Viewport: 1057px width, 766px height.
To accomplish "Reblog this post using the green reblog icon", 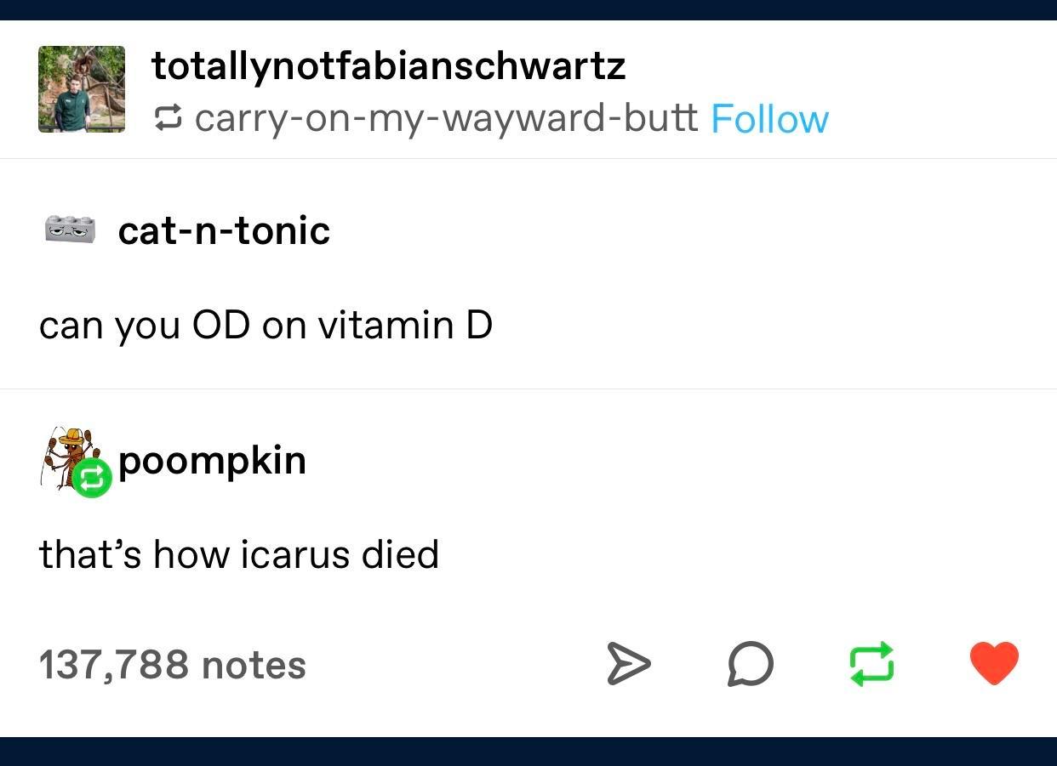I will click(871, 664).
